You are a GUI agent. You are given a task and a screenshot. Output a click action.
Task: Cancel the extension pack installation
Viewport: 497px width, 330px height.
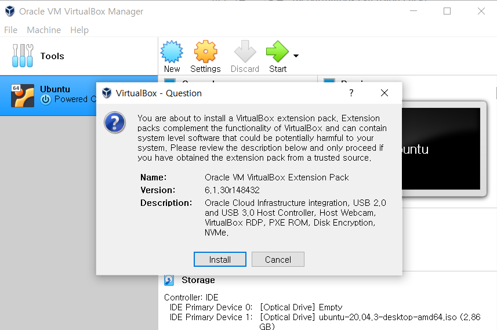pyautogui.click(x=278, y=259)
